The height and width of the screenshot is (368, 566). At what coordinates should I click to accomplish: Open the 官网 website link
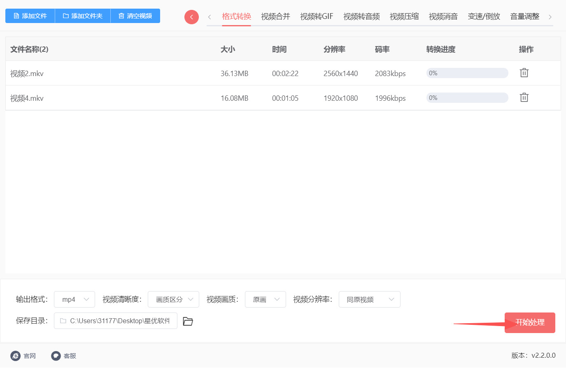click(x=23, y=356)
